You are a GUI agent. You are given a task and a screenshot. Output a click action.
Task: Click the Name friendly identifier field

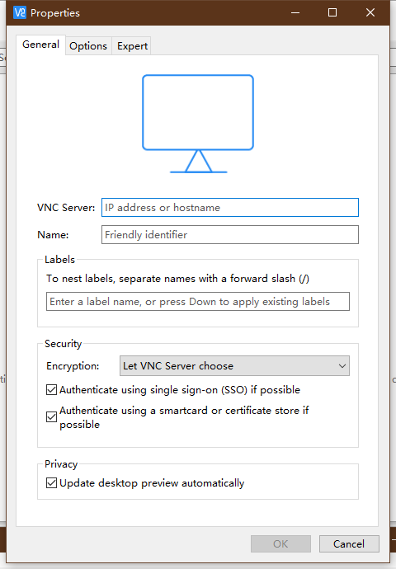coord(230,235)
